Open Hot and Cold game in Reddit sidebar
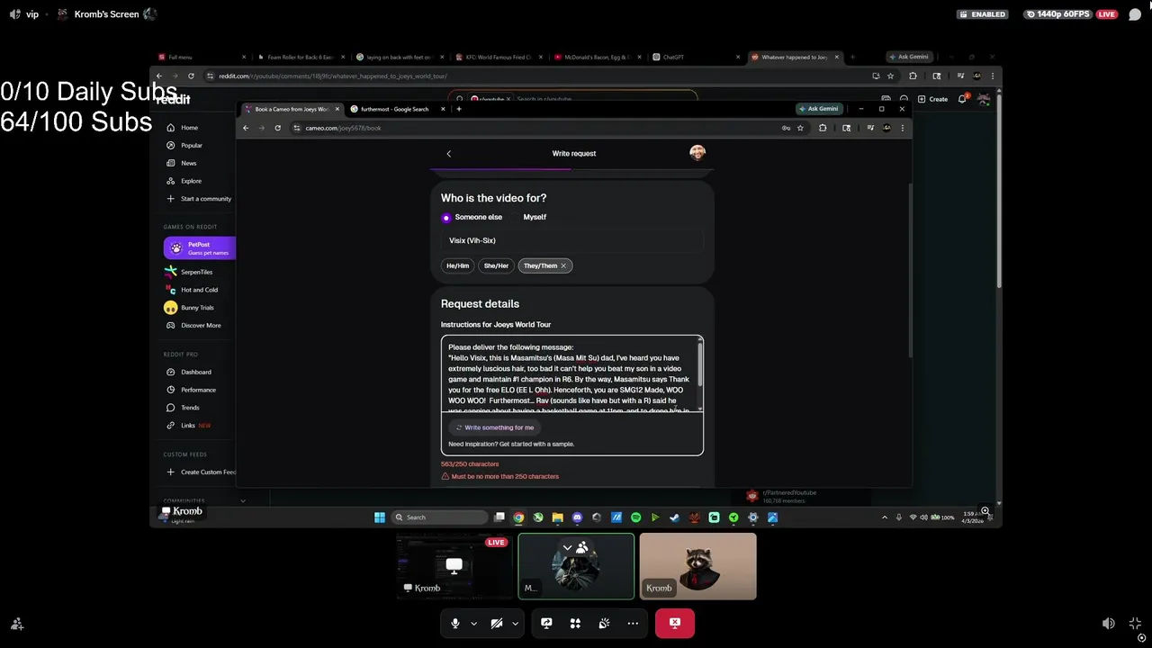The image size is (1152, 648). pyautogui.click(x=199, y=290)
